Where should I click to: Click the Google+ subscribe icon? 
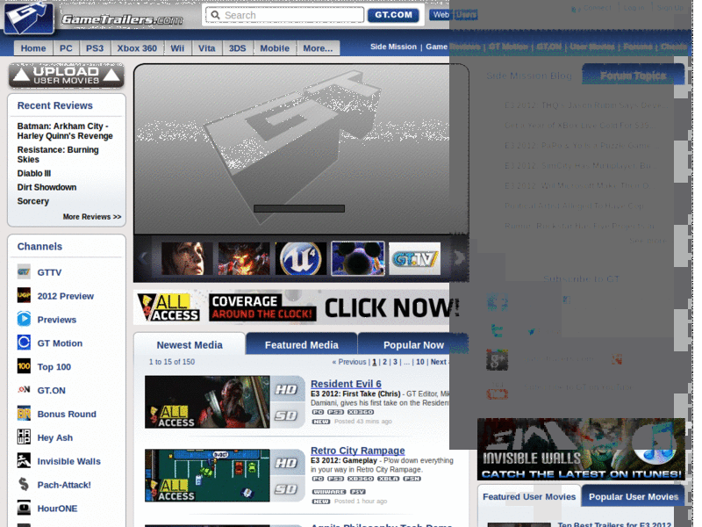tap(498, 359)
